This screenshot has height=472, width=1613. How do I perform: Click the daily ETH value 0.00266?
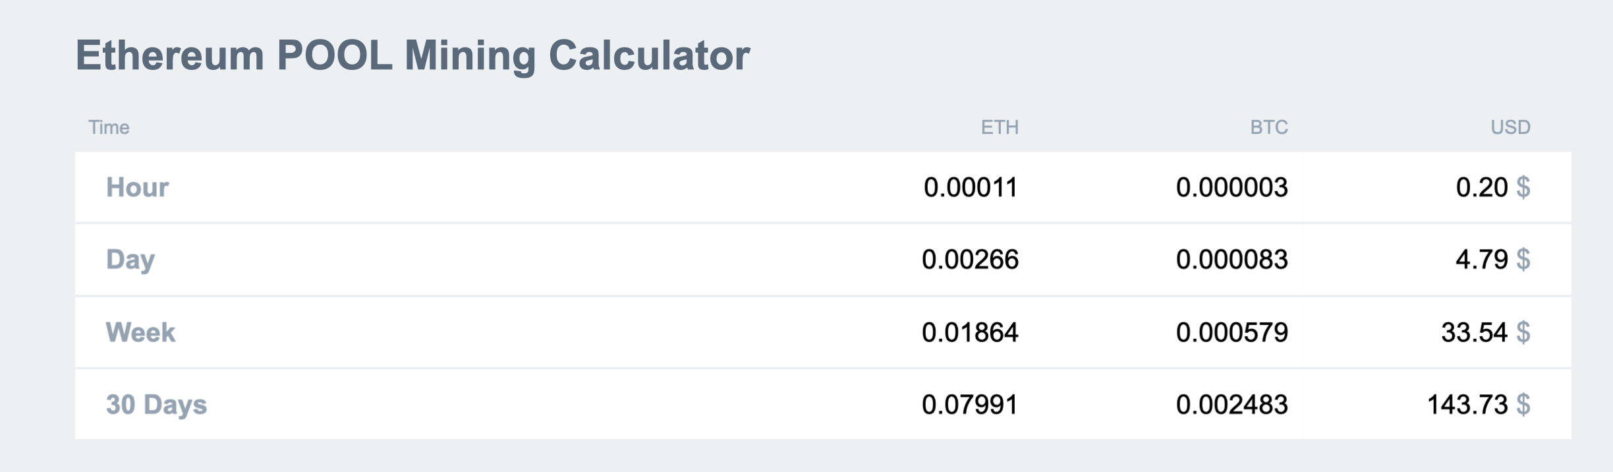[970, 260]
